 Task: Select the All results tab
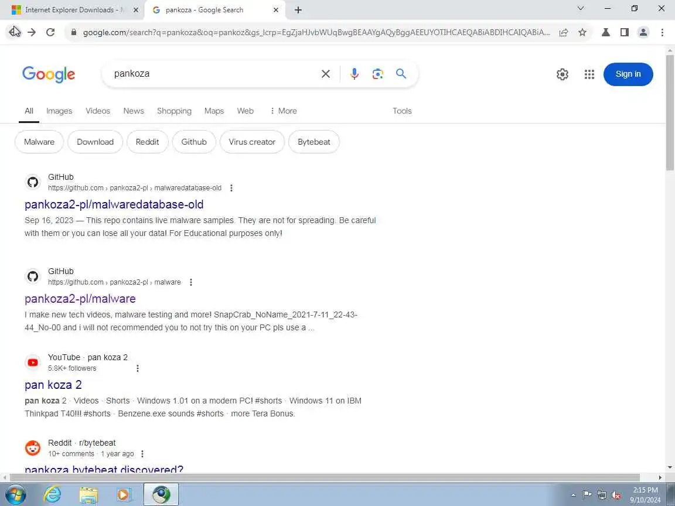(x=29, y=111)
